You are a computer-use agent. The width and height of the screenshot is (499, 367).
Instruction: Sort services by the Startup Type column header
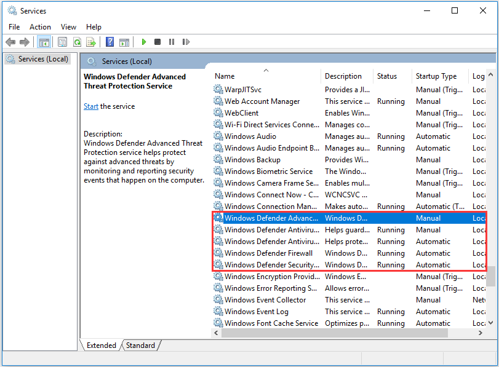click(x=436, y=76)
